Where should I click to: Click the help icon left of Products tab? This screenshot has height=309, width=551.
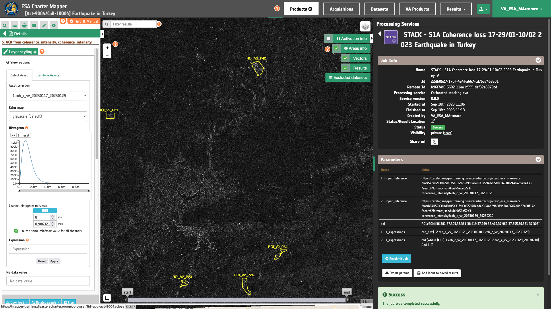[x=277, y=8]
